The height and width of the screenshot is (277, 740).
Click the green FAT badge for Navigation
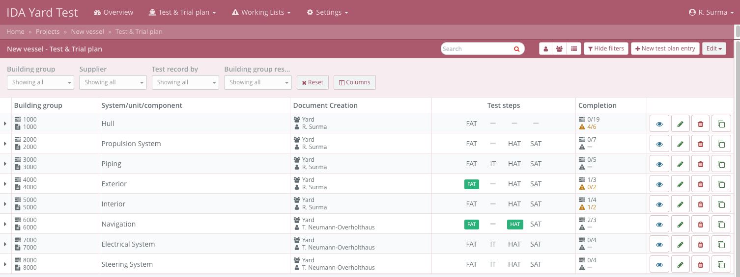point(471,224)
